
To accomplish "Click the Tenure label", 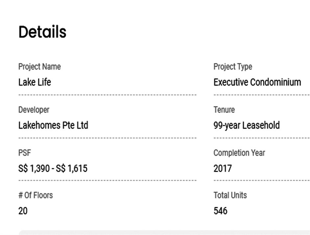I will tap(224, 110).
